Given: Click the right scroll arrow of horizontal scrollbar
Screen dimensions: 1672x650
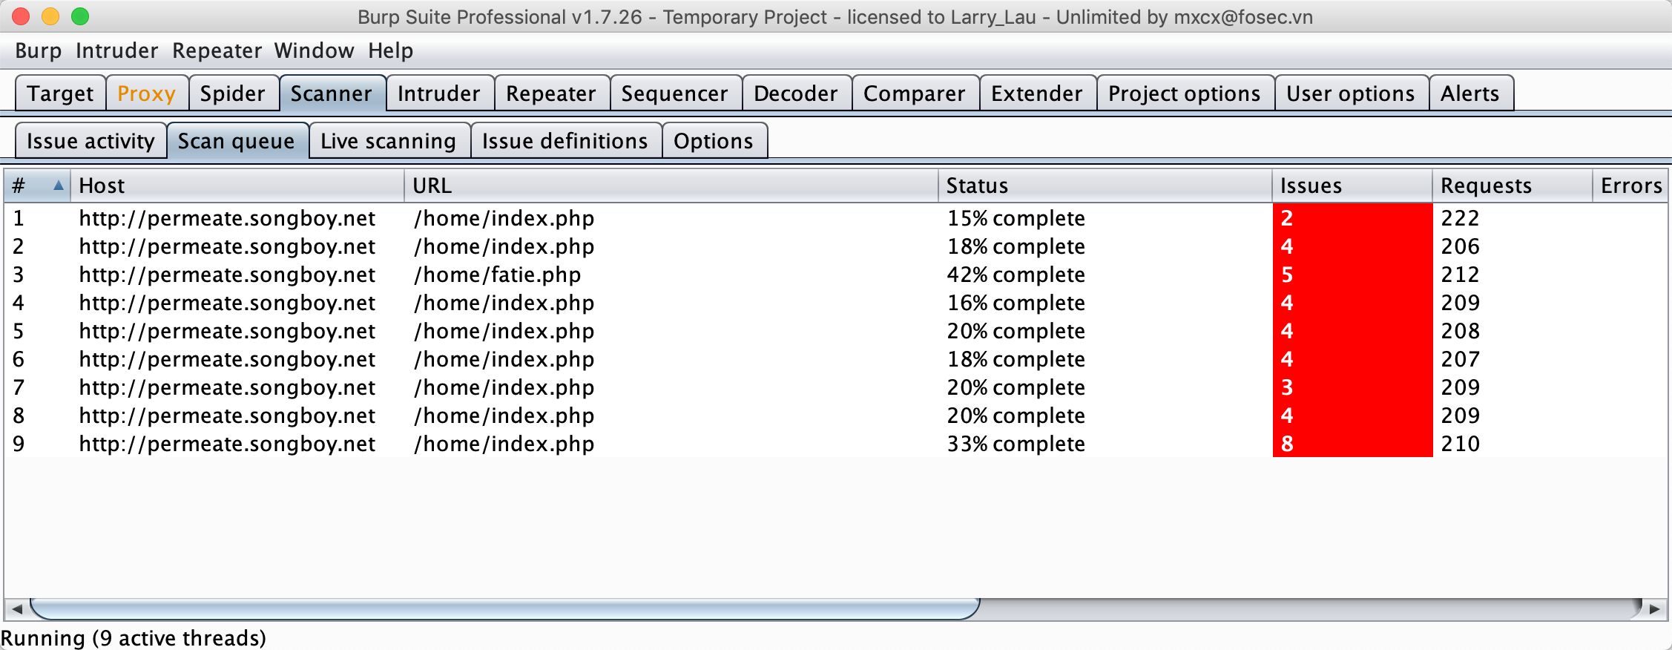Looking at the screenshot, I should pyautogui.click(x=1654, y=609).
